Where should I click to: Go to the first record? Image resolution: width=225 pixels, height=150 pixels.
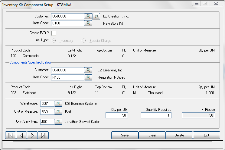[11, 135]
